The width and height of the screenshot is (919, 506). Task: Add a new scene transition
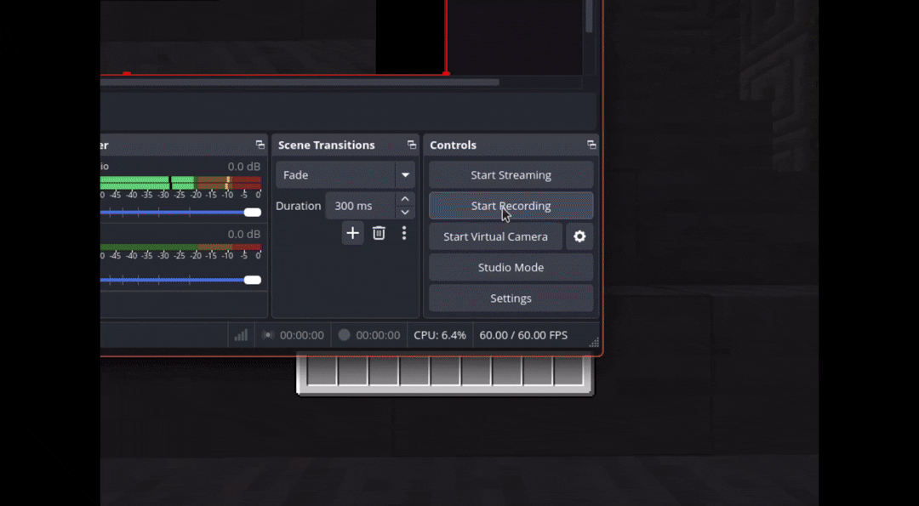coord(352,232)
